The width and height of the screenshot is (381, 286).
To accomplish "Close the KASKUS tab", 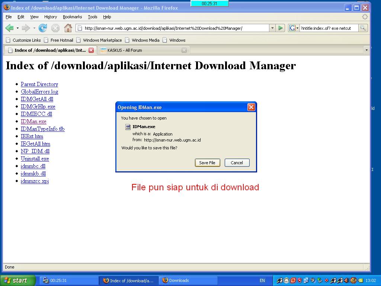I will pos(184,50).
